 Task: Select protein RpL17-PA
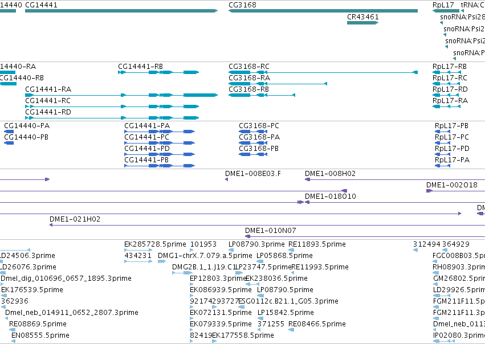(x=442, y=166)
